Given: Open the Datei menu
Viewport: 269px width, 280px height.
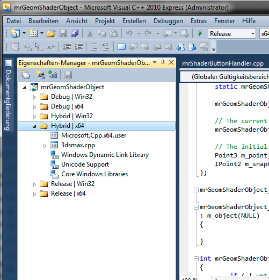Looking at the screenshot, I should click(x=13, y=21).
